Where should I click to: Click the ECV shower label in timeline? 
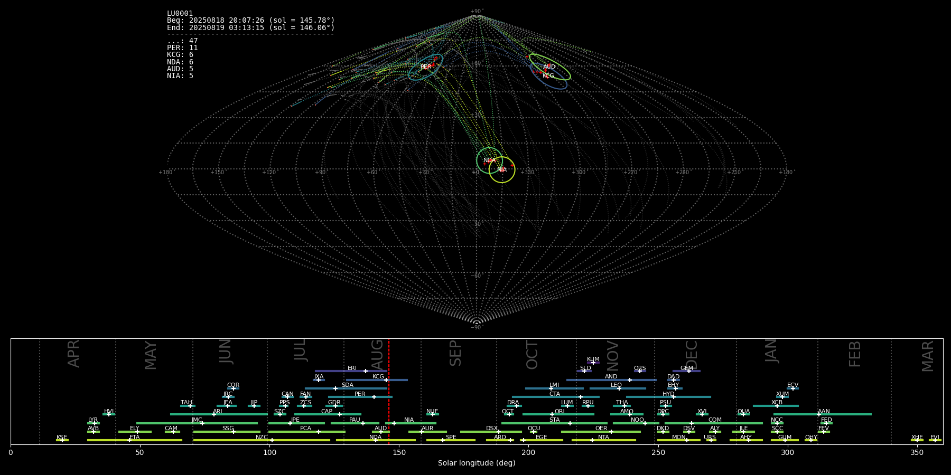(793, 385)
